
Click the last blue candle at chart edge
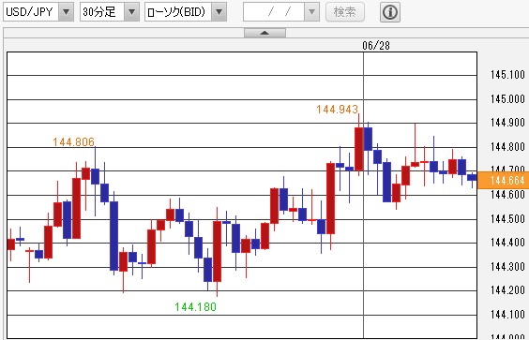(x=472, y=178)
